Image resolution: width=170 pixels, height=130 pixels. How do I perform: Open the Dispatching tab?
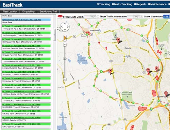coord(28,12)
